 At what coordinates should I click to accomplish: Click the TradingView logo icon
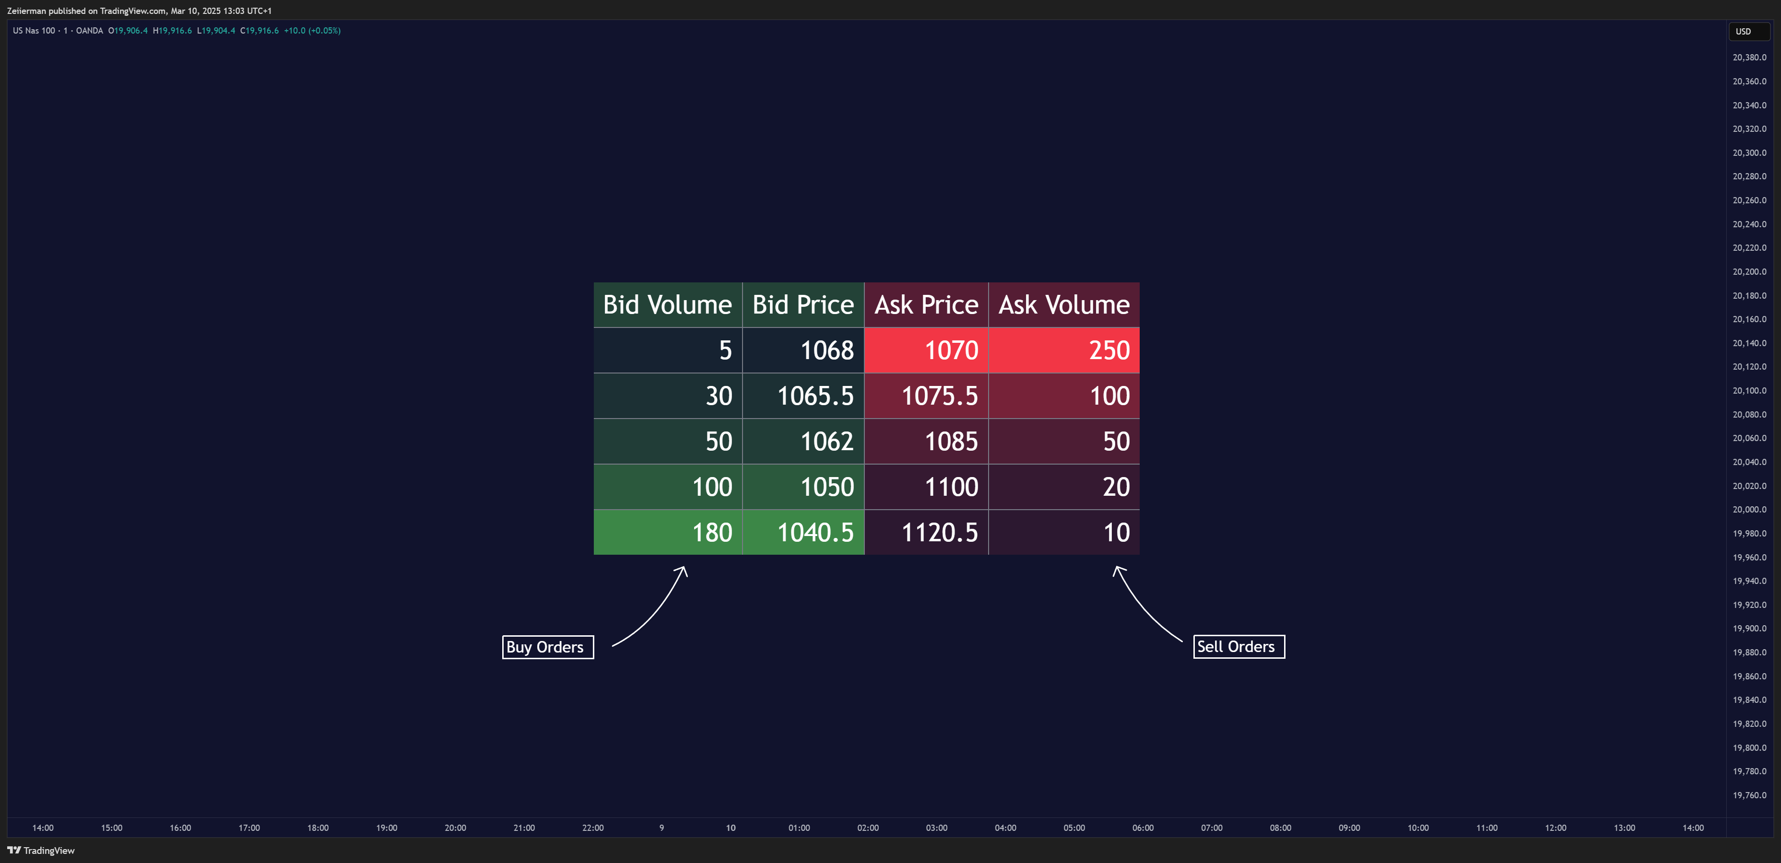(14, 850)
